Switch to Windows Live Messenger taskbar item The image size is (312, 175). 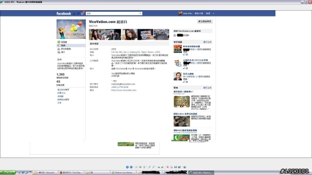click(x=123, y=173)
